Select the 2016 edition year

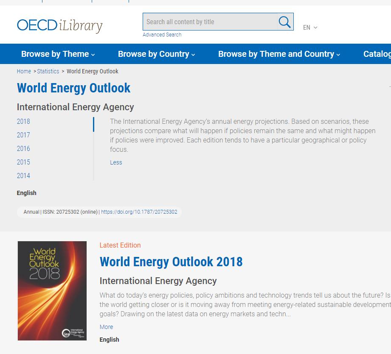[23, 149]
